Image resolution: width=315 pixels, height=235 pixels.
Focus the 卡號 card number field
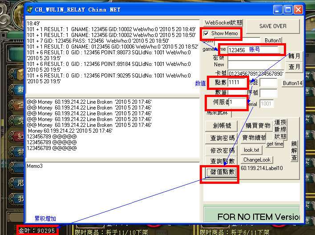click(x=255, y=73)
